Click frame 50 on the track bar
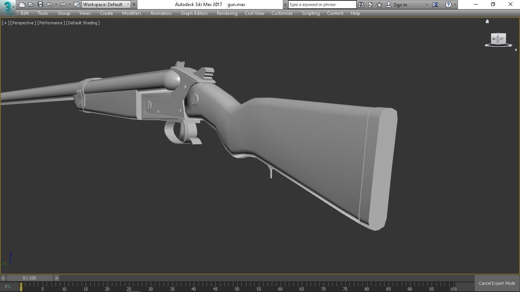Image resolution: width=520 pixels, height=292 pixels. [237, 287]
